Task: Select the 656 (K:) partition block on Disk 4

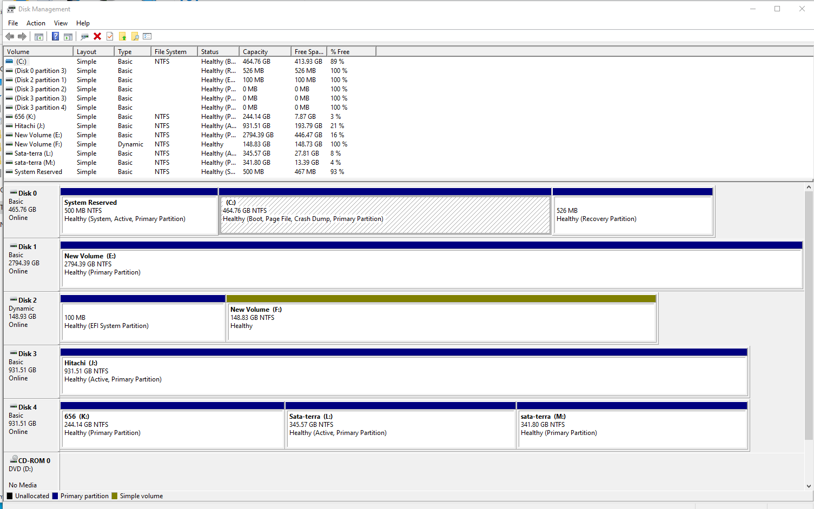Action: 173,425
